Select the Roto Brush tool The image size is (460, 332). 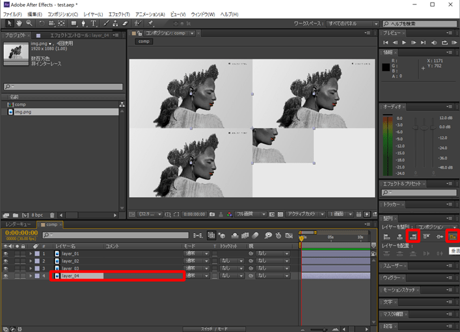138,23
